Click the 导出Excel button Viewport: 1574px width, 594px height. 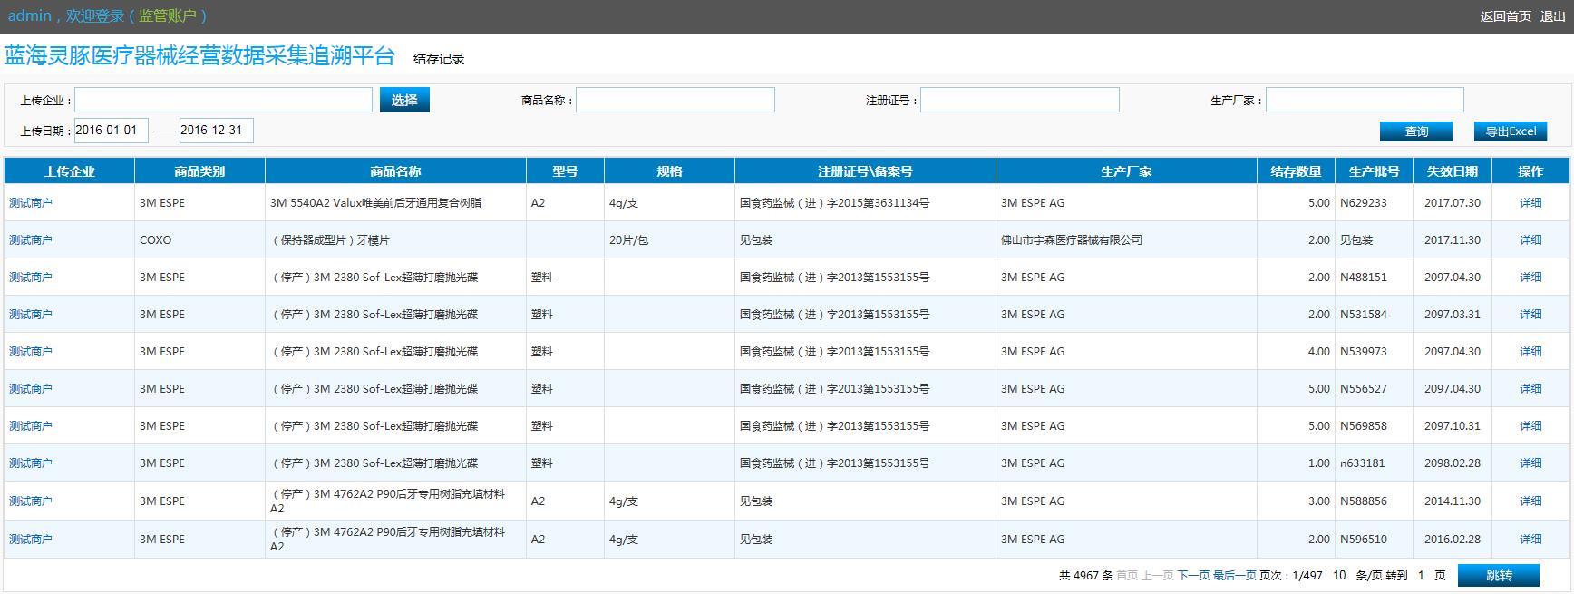coord(1511,131)
